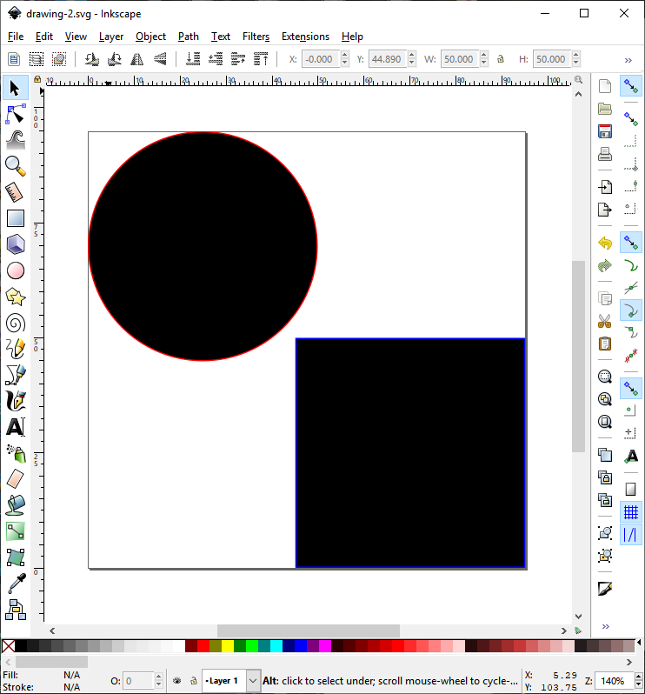The image size is (645, 694).
Task: Open the palette menu arrow
Action: tap(639, 642)
